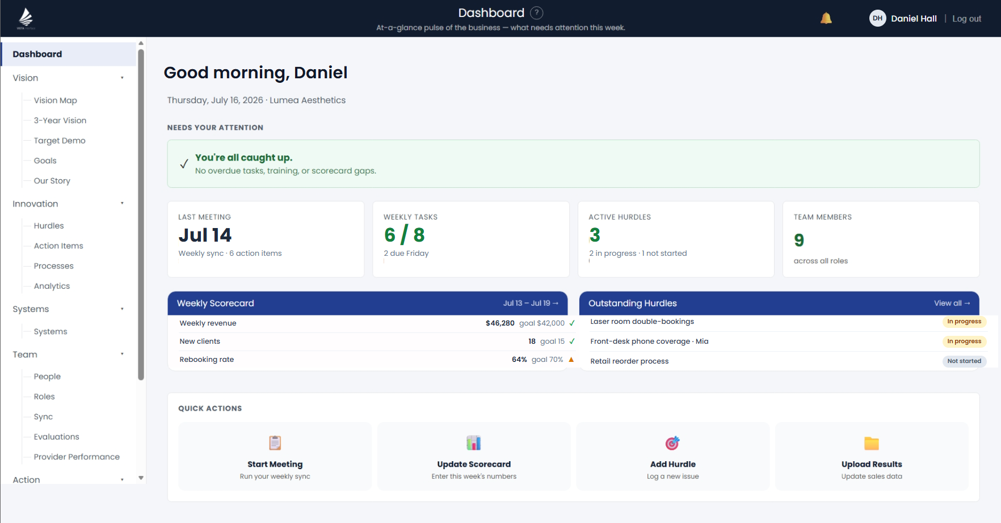
Task: Click the orange warning triangle for Rebooking rate
Action: coord(571,360)
